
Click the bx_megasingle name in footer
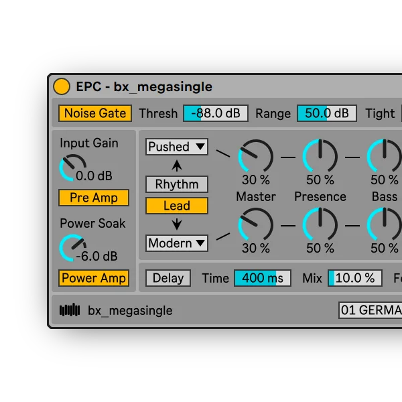(130, 311)
